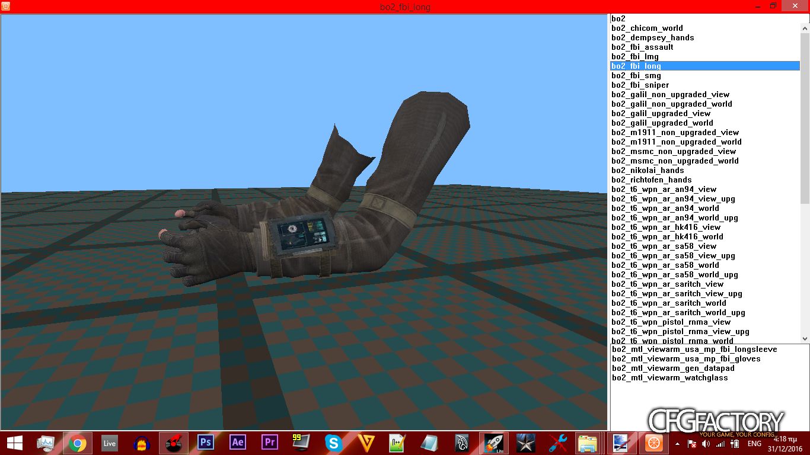Pick bo2_t6_wpn_ar_sa58_view
The height and width of the screenshot is (455, 810).
pyautogui.click(x=706, y=246)
